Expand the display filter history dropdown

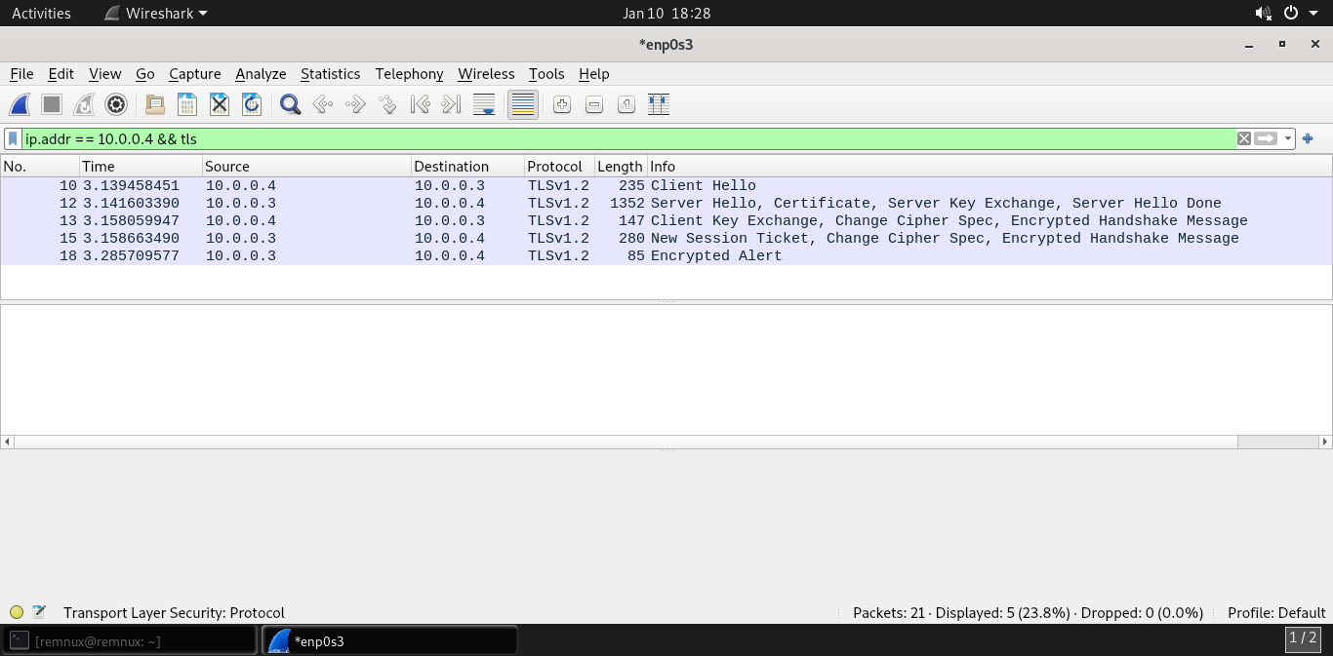[1286, 138]
